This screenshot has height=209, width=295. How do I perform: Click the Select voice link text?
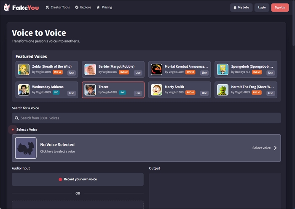261,148
